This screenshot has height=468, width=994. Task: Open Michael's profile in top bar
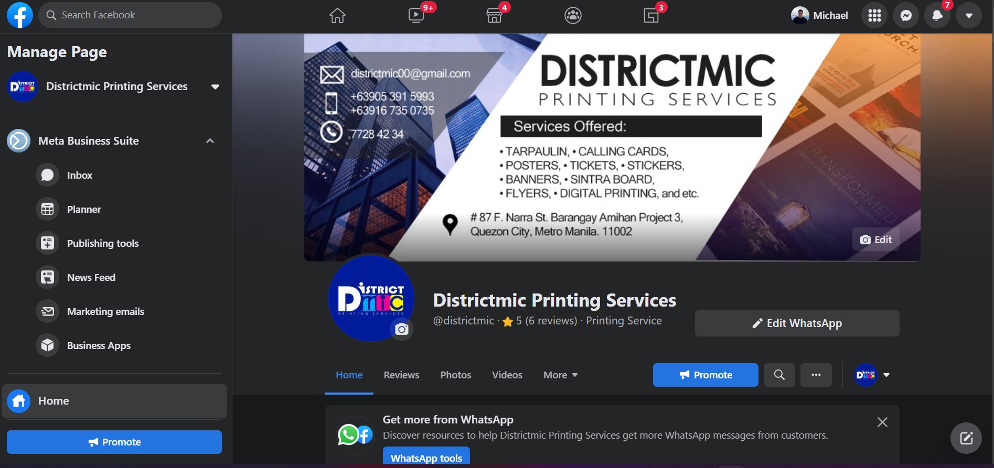pyautogui.click(x=819, y=16)
